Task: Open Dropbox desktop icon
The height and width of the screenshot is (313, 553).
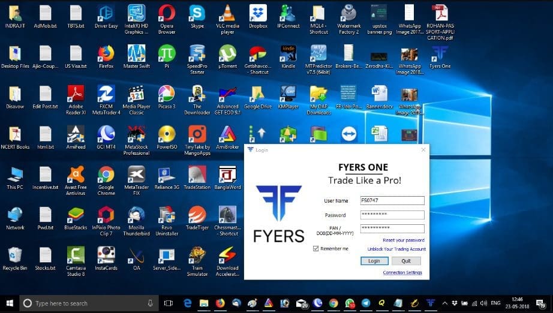Action: 258,17
